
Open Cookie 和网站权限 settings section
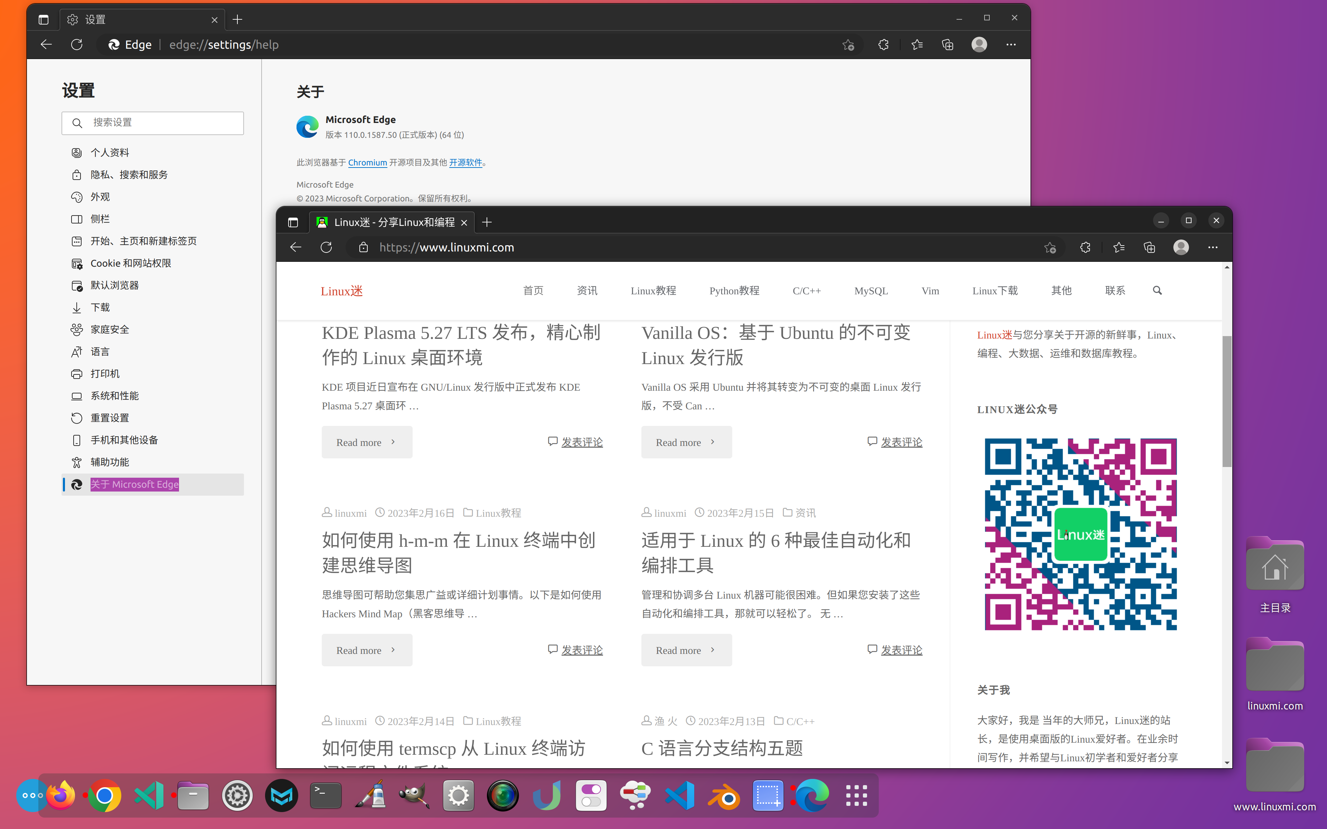[x=152, y=263]
